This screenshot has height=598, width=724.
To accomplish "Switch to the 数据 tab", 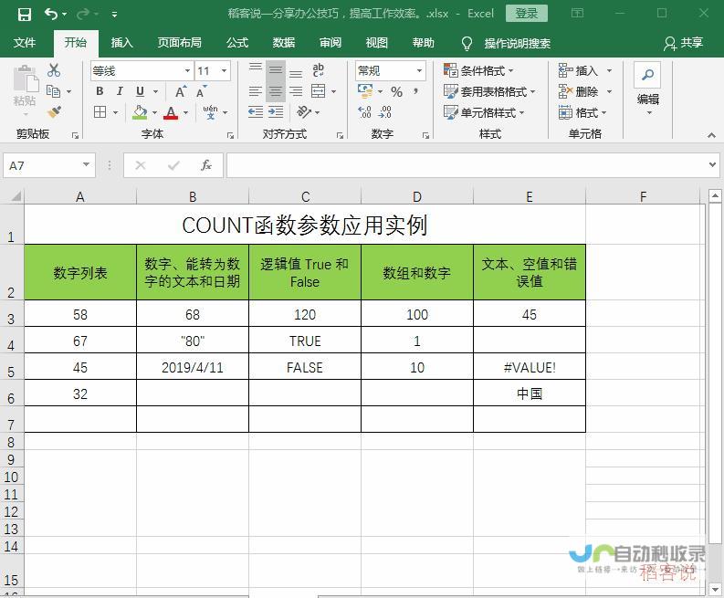I will 284,43.
